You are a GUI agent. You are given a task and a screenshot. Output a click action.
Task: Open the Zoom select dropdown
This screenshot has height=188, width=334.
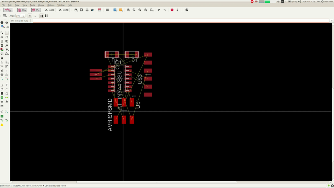pyautogui.click(x=152, y=10)
